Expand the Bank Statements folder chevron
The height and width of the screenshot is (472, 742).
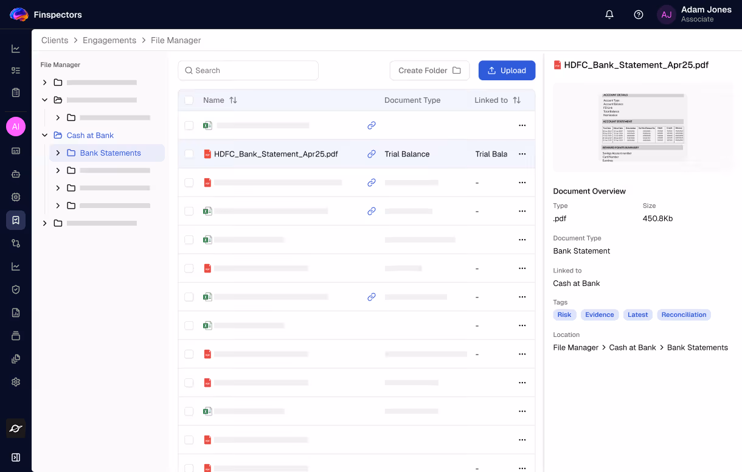(58, 153)
